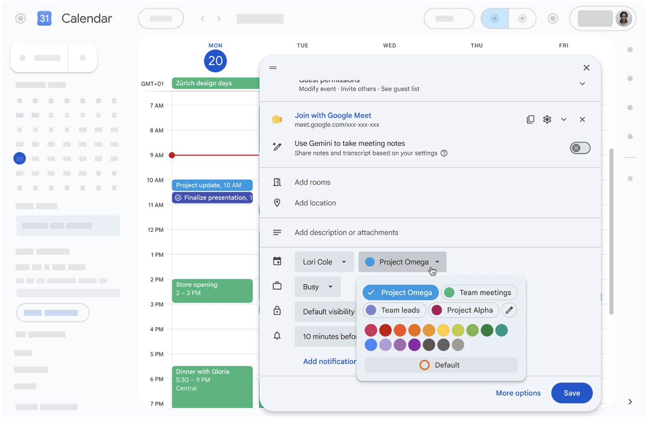The width and height of the screenshot is (645, 434).
Task: Click the location pin icon
Action: pos(277,203)
